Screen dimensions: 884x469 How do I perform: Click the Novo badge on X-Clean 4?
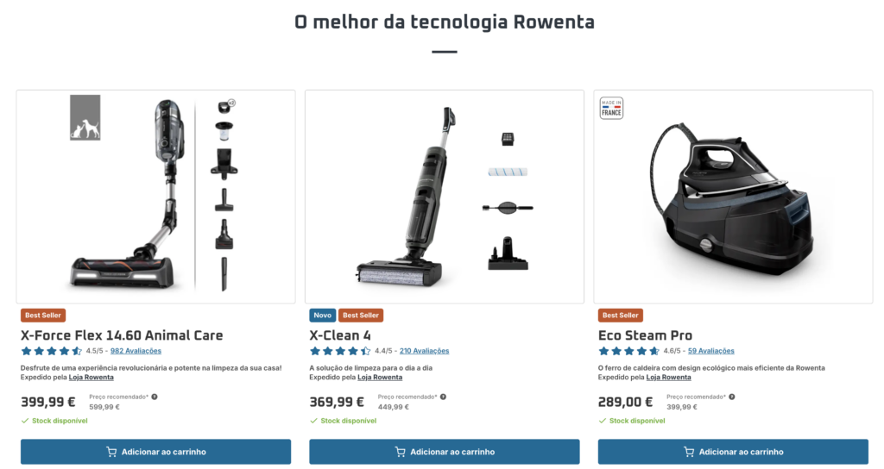click(323, 316)
